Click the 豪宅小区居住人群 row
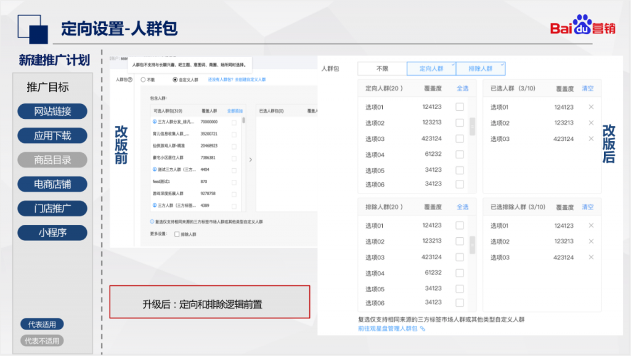631x356 pixels. [x=194, y=158]
